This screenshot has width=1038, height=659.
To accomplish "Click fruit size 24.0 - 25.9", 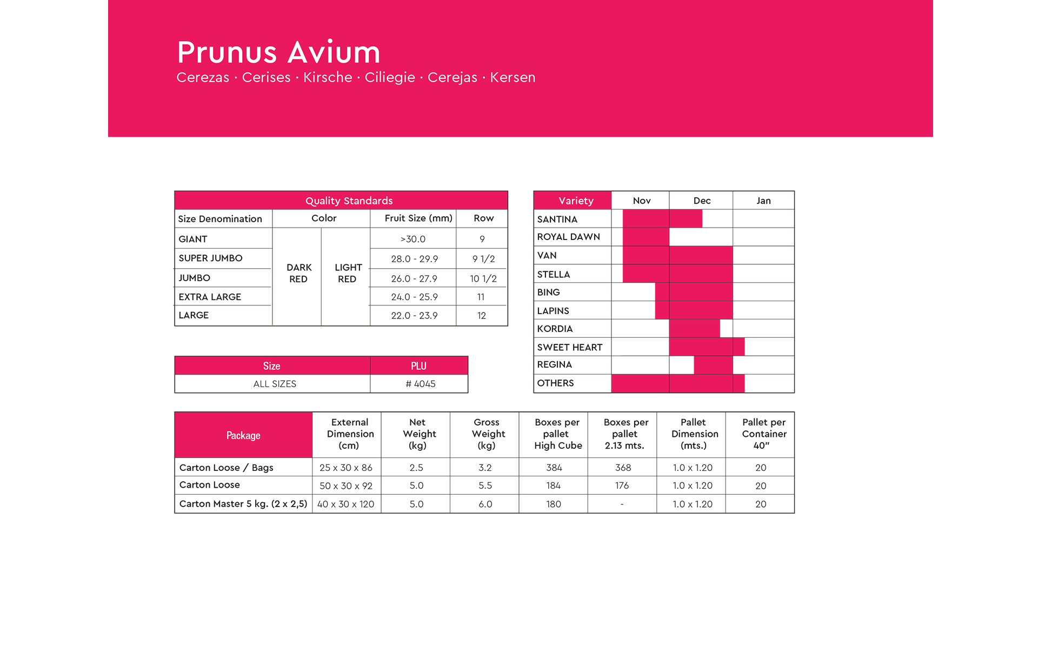I will 414,297.
